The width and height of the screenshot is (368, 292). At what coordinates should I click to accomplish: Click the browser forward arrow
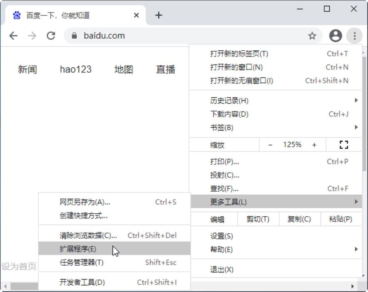[32, 36]
